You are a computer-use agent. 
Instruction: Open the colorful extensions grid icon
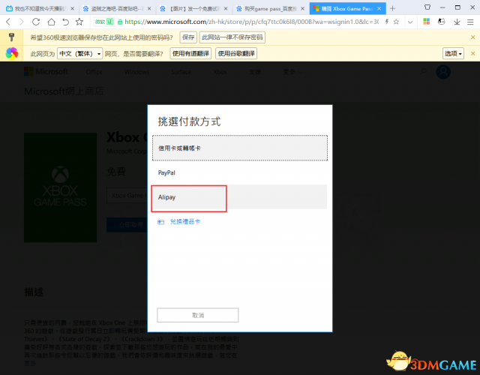pos(427,22)
